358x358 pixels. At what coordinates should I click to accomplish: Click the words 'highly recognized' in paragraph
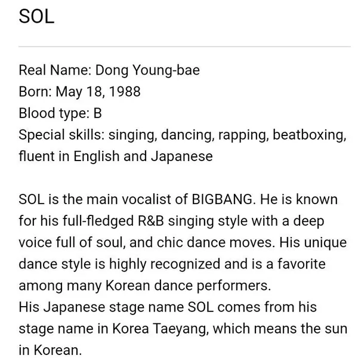pos(165,264)
